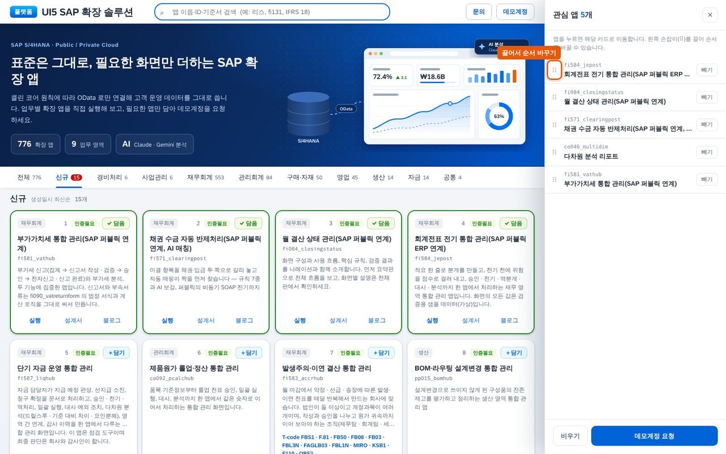Click the 플랫폼 logo badge
This screenshot has height=454, width=726.
point(23,11)
